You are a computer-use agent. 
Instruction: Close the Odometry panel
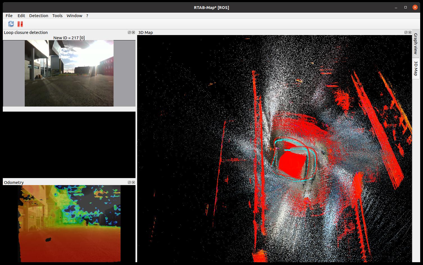[133, 182]
